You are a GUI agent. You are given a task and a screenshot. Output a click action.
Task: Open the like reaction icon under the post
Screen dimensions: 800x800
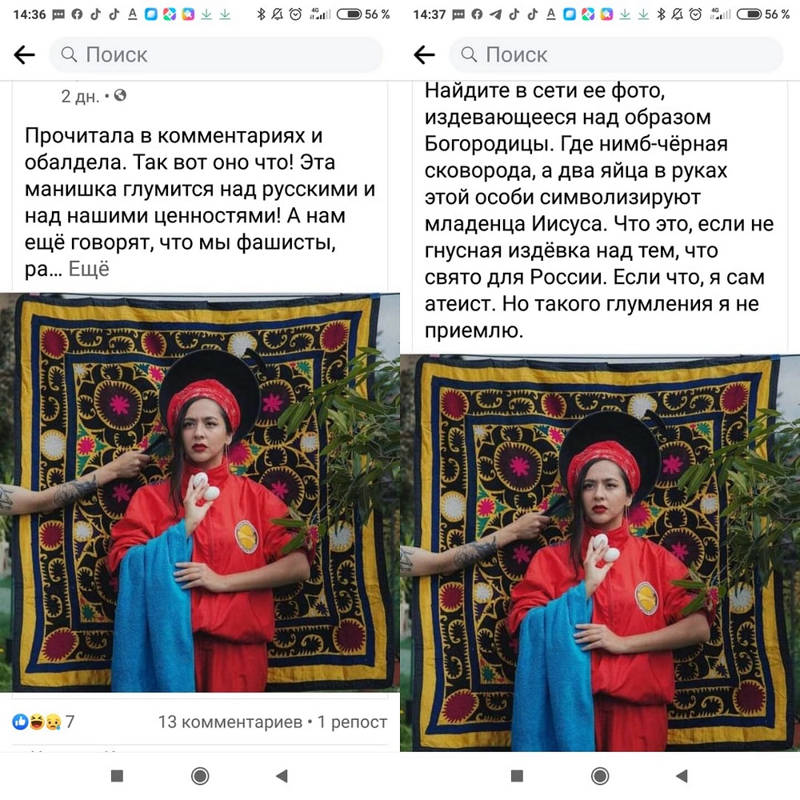pyautogui.click(x=20, y=722)
